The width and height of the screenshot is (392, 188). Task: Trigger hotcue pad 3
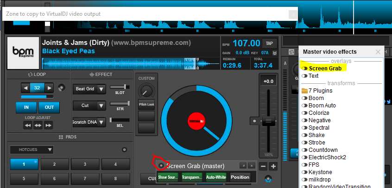(85, 164)
